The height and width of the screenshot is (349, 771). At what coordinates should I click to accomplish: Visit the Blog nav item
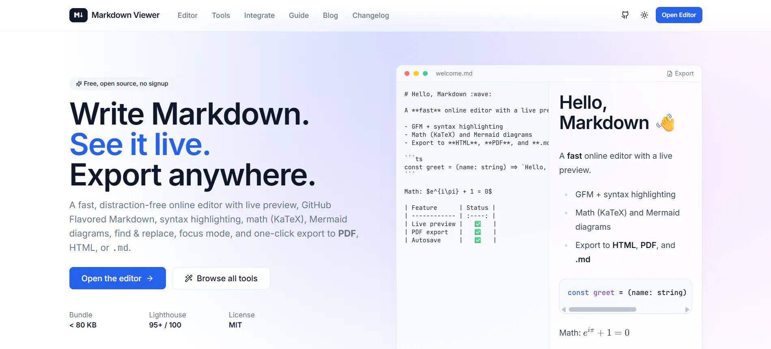330,15
